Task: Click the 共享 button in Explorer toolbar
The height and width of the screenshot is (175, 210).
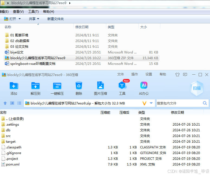Action: [32, 19]
